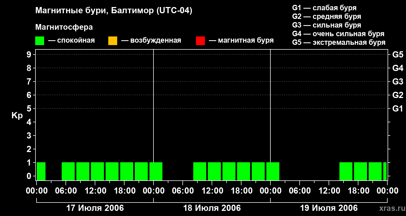The image size is (406, 216).
Task: Click the '06:00' time label of 18 July
Action: 183,191
